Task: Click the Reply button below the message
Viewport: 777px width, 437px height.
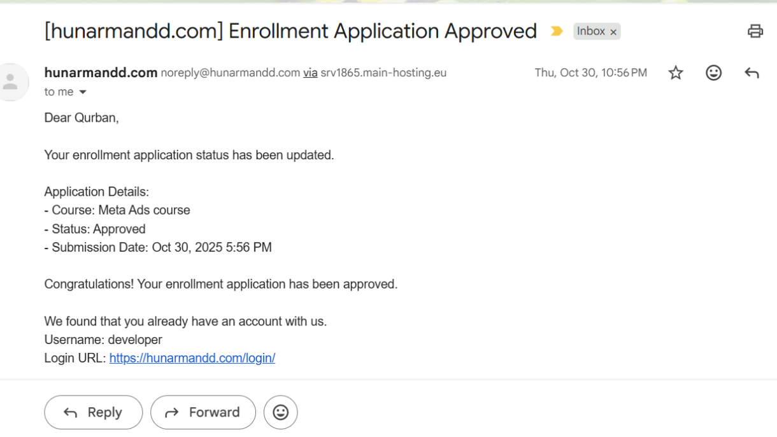Action: point(93,412)
